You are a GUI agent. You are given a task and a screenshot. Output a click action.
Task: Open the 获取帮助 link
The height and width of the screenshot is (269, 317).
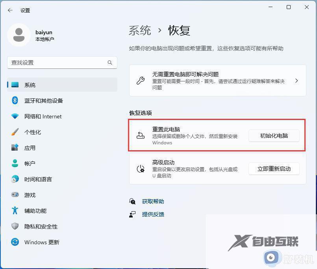pyautogui.click(x=153, y=201)
